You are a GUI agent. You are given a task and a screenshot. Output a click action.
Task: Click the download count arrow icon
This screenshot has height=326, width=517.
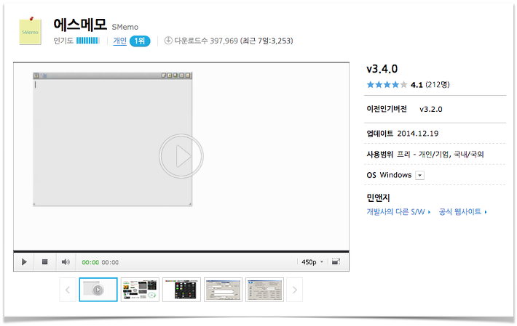coord(168,41)
